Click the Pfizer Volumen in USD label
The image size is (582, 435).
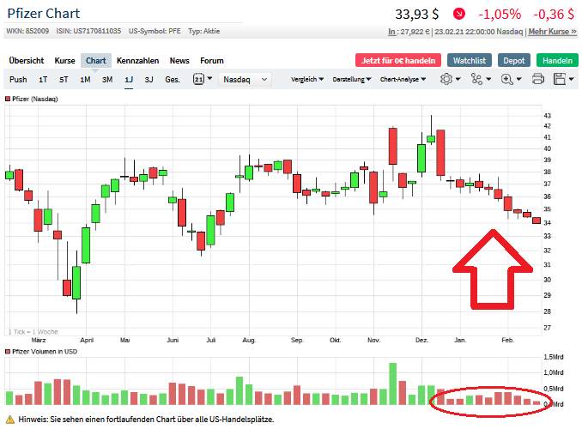pos(45,352)
